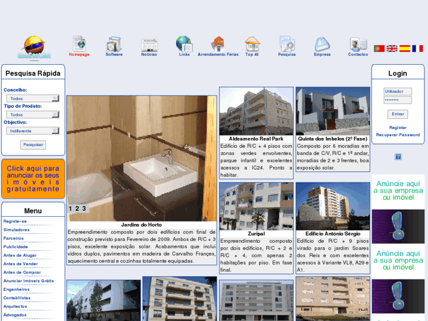This screenshot has height=321, width=428.
Task: Show slide 3 of Jardins do Horto
Action: pyautogui.click(x=84, y=209)
